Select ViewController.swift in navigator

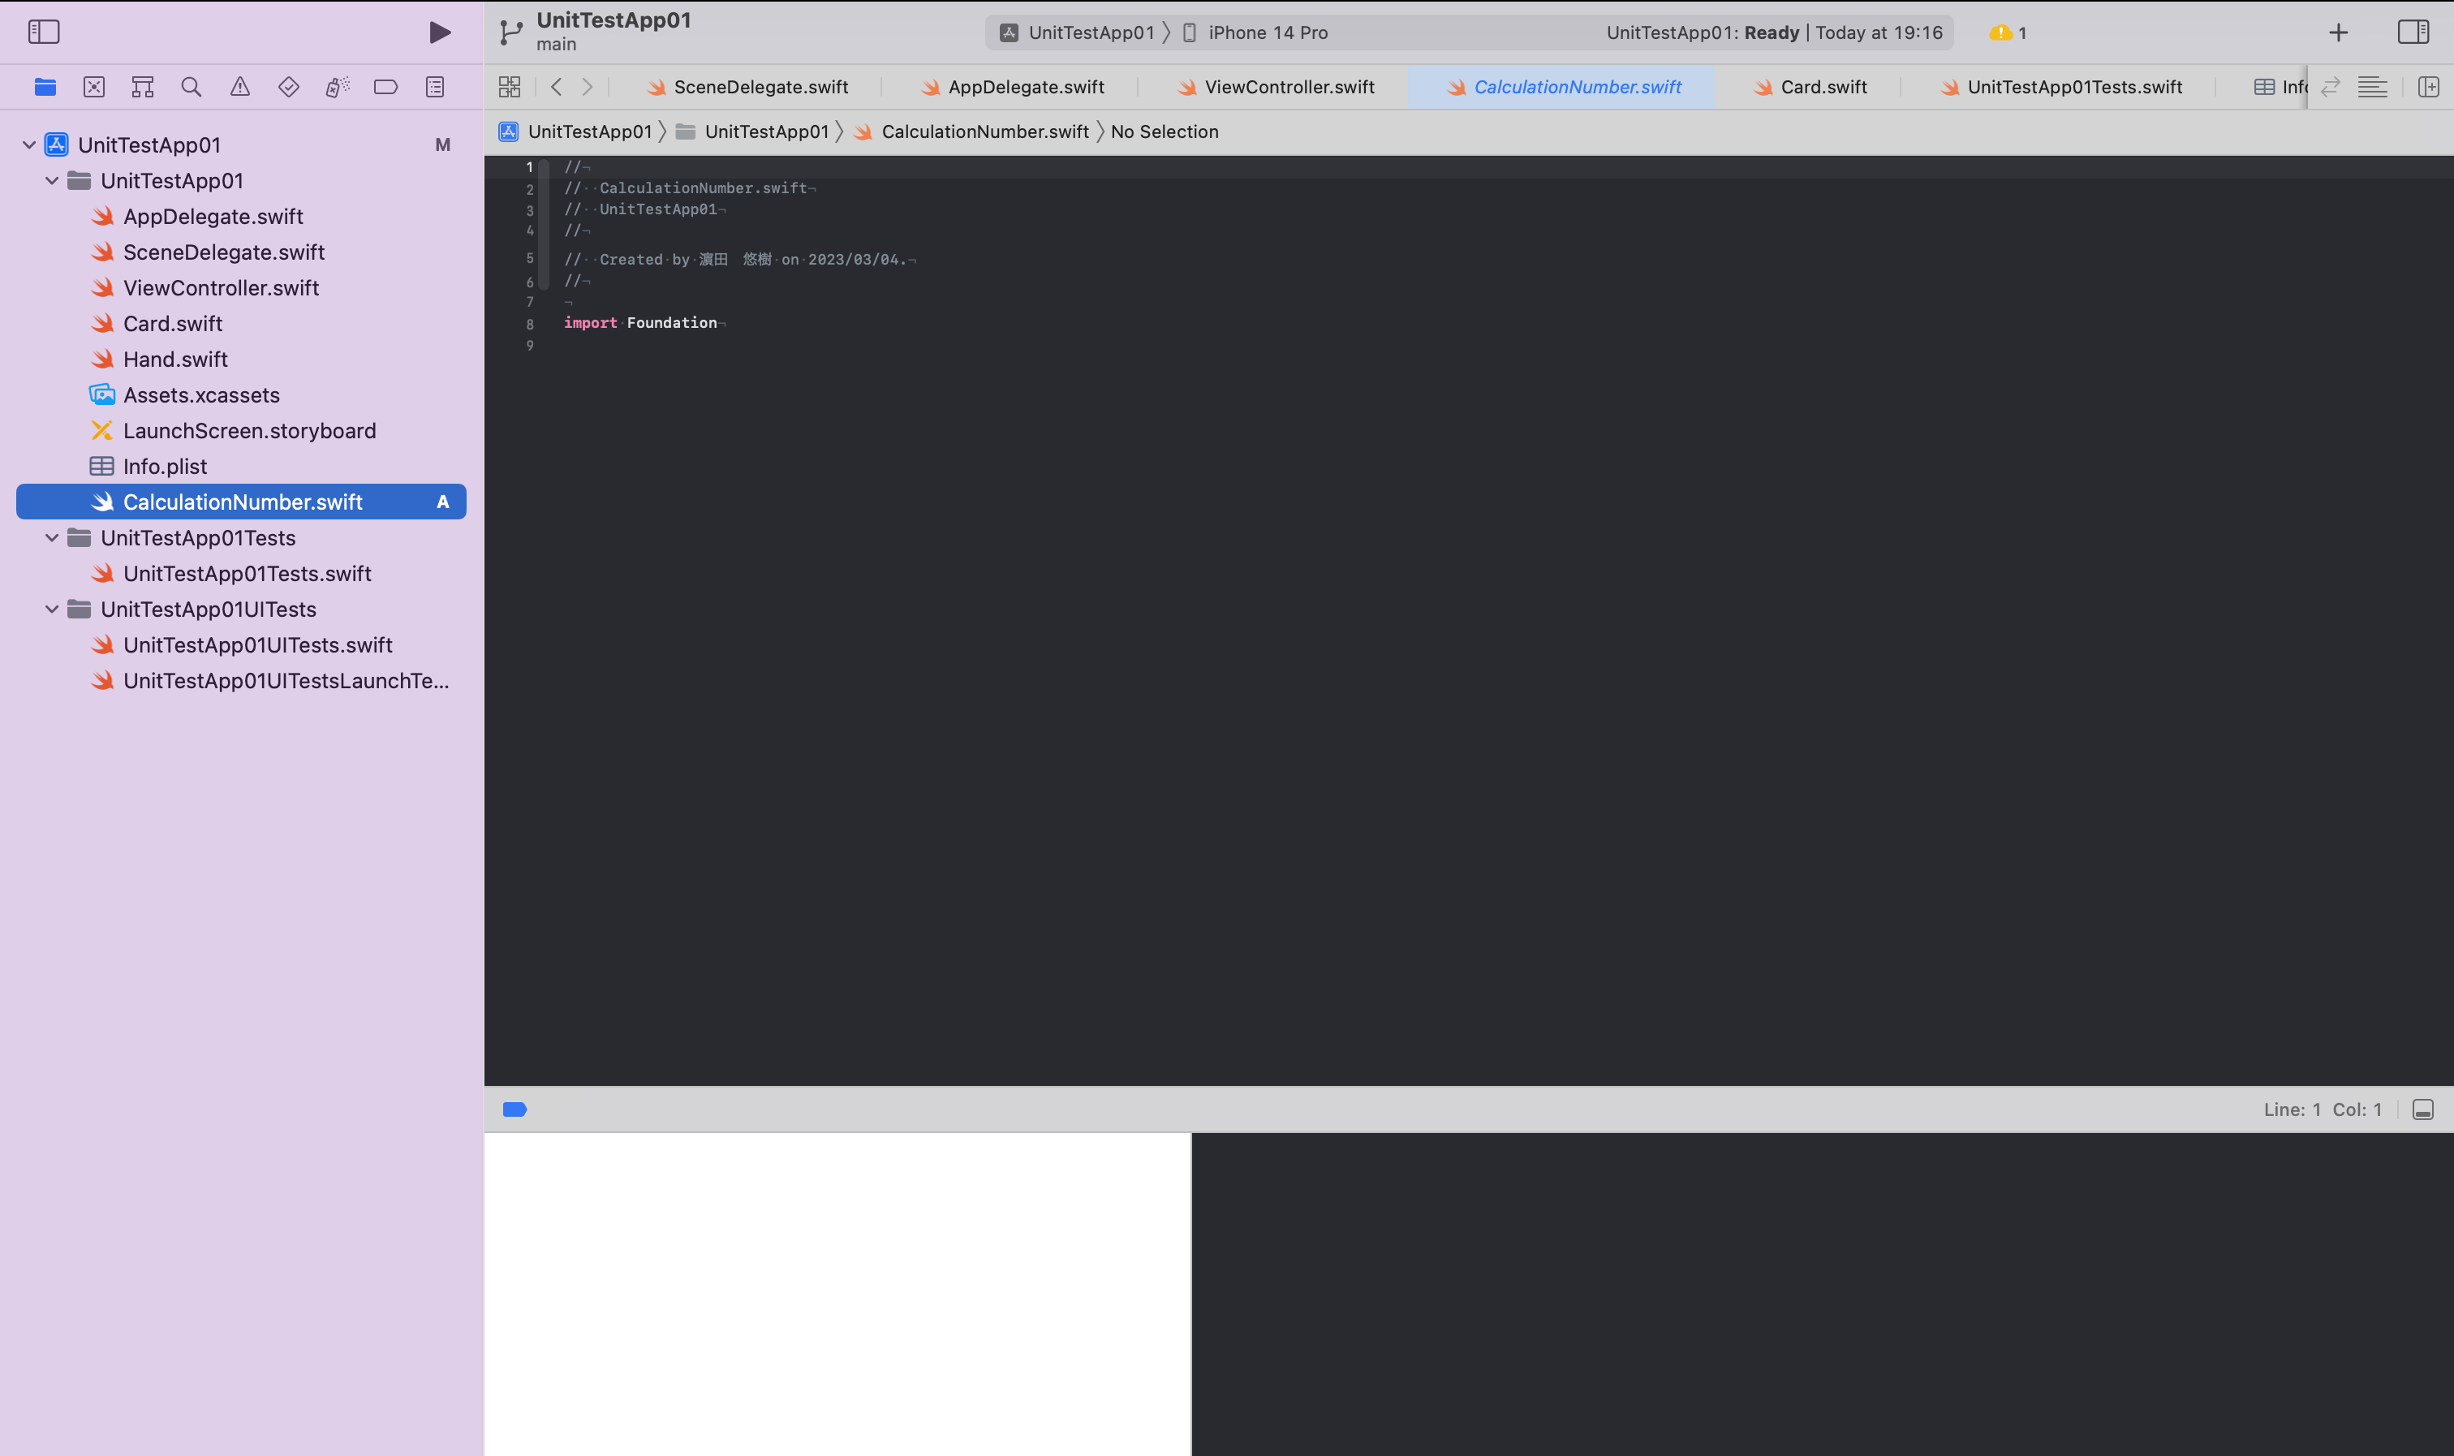pos(241,288)
